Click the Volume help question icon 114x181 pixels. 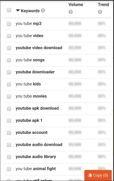coord(71,12)
